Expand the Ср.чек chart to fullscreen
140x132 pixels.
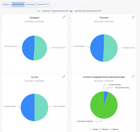[x=64, y=76]
